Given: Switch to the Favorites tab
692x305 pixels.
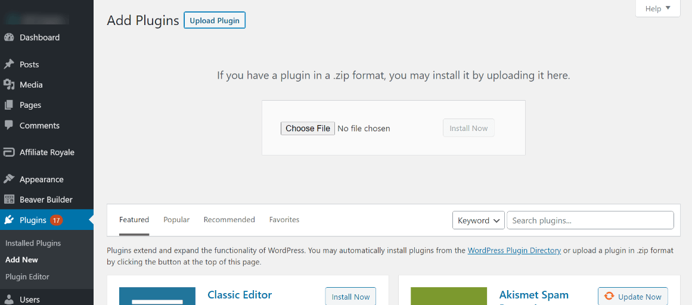Looking at the screenshot, I should pos(284,220).
